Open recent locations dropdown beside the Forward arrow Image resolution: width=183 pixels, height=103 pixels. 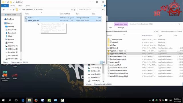point(11,9)
